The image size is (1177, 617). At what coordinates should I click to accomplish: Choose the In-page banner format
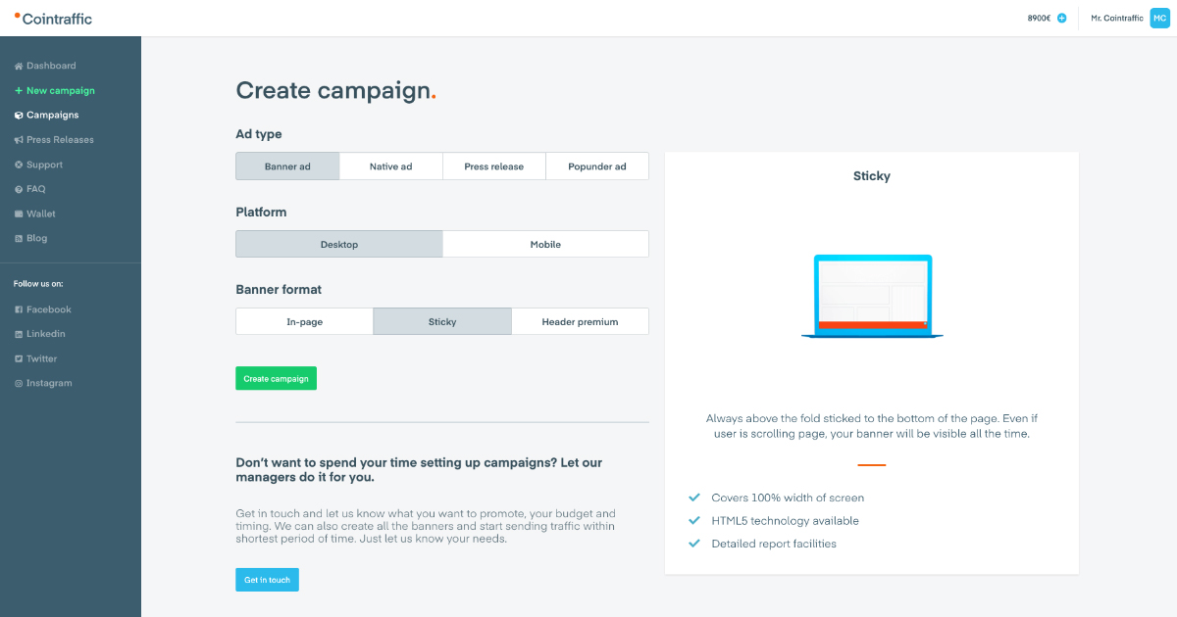304,320
